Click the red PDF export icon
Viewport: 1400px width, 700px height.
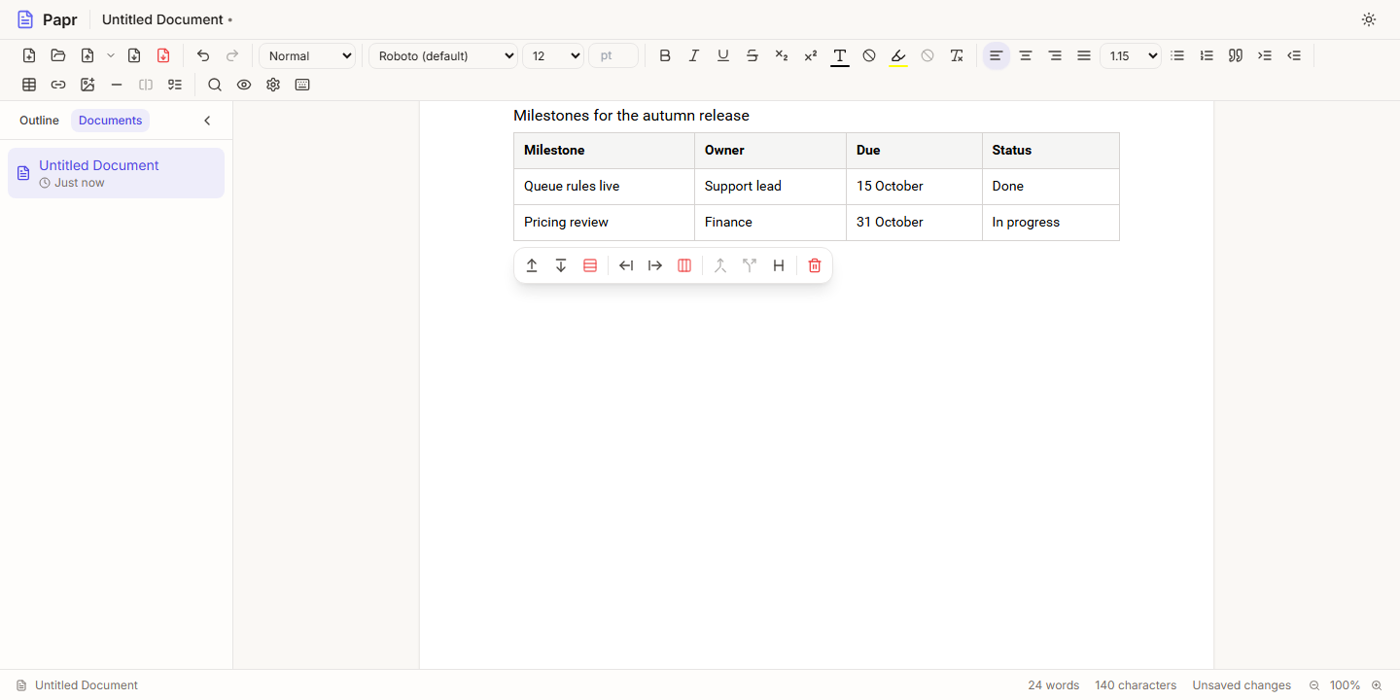[163, 55]
